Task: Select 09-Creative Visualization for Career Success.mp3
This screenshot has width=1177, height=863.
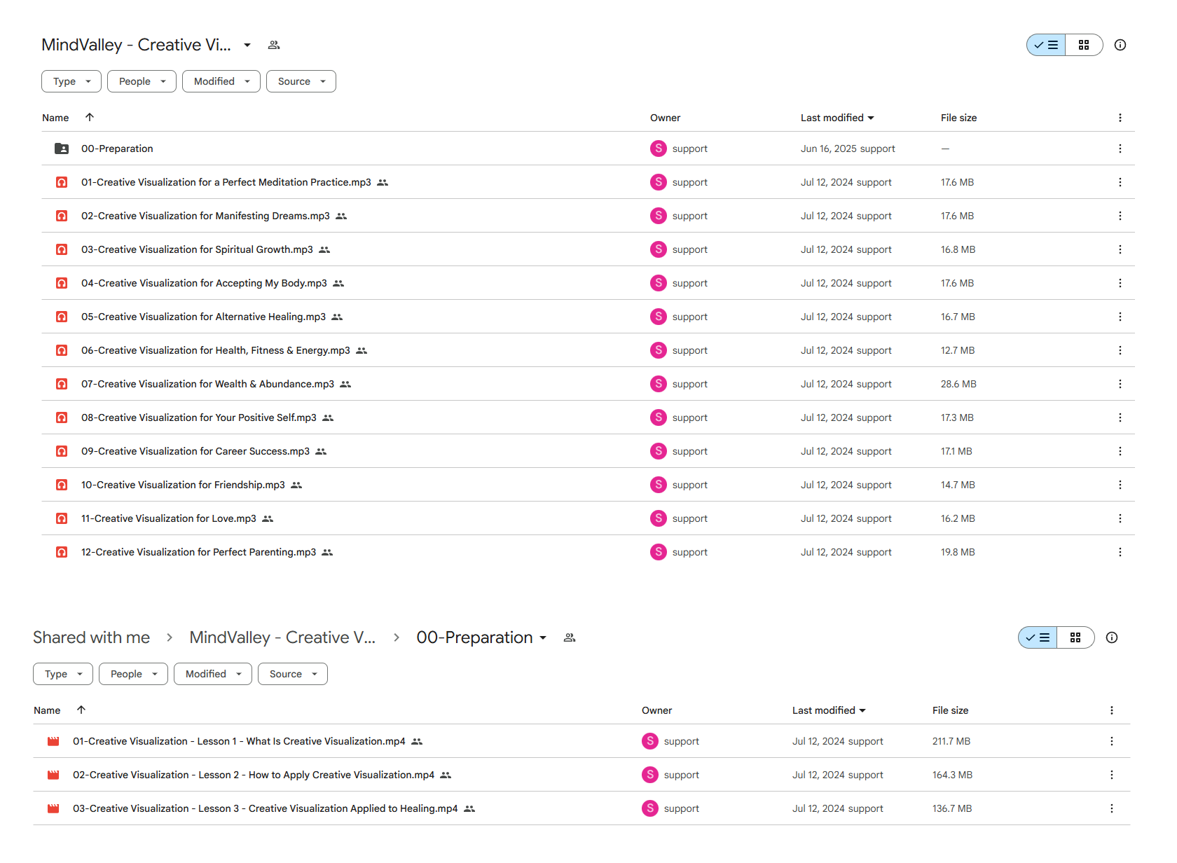Action: coord(195,451)
